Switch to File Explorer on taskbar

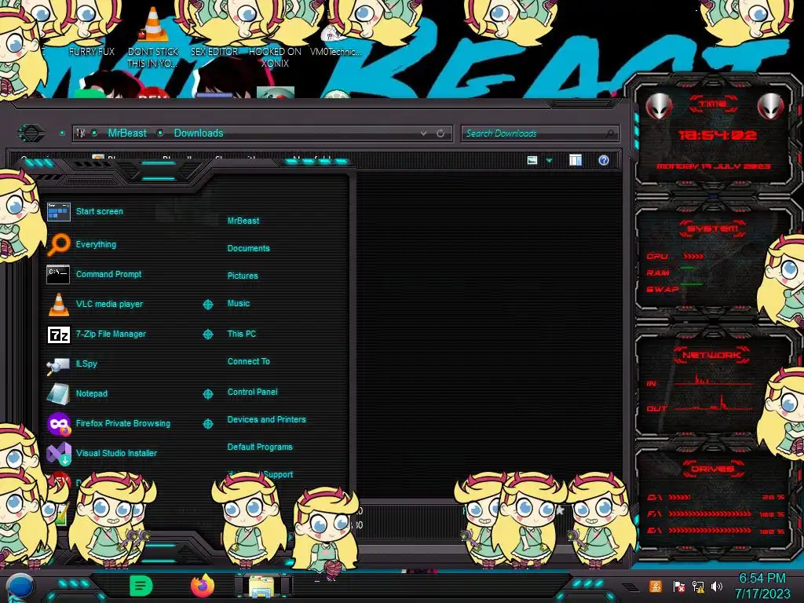262,586
